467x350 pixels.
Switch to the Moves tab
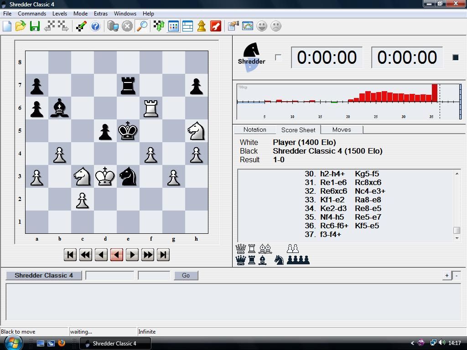[x=342, y=130]
